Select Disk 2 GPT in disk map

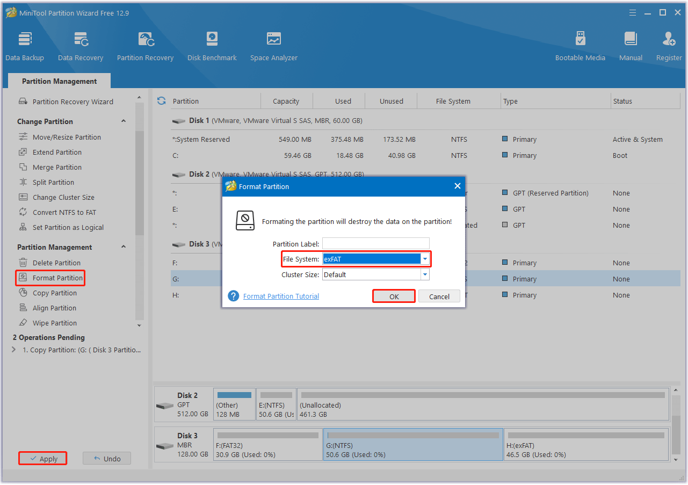tap(183, 404)
